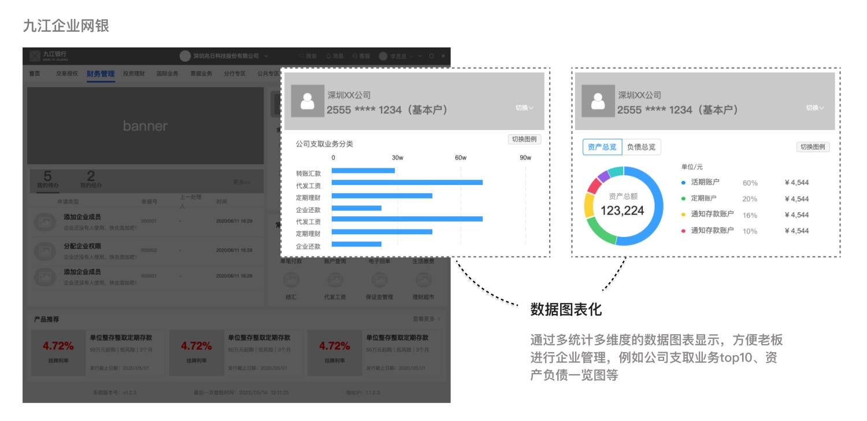
Task: Click the banner image
Action: pyautogui.click(x=145, y=126)
